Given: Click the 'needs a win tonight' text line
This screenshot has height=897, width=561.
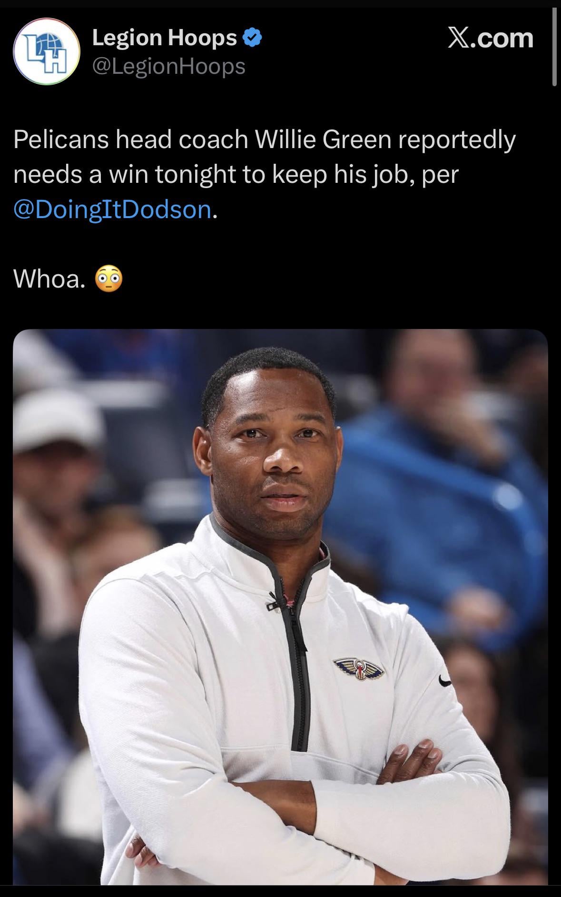Looking at the screenshot, I should coord(236,175).
